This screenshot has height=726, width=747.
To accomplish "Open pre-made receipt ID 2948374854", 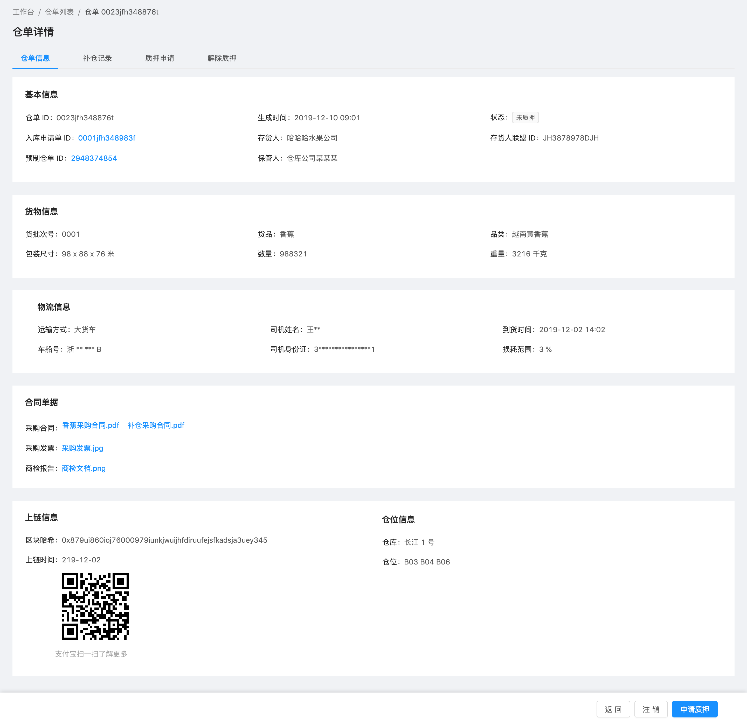I will point(94,158).
